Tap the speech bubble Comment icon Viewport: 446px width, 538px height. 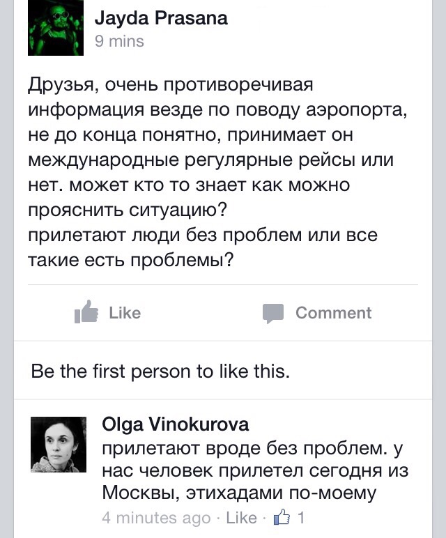273,313
